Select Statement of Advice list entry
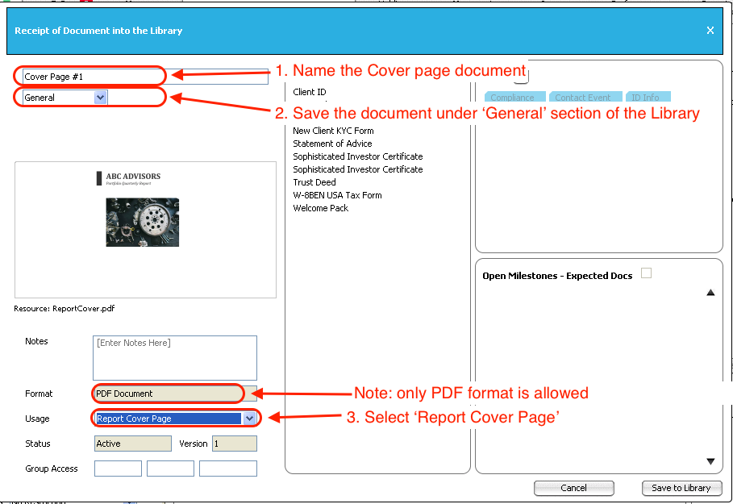Viewport: 733px width, 504px height. 332,144
